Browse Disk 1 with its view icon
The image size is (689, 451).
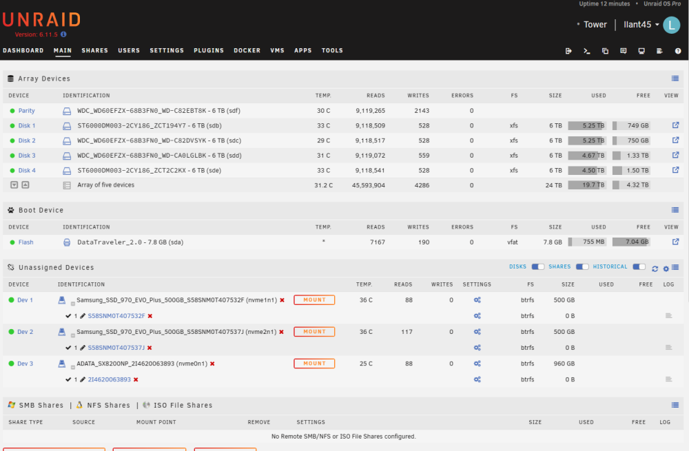tap(675, 125)
